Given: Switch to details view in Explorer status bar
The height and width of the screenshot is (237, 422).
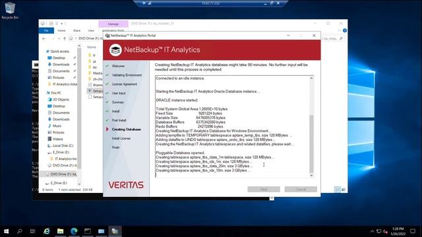Looking at the screenshot, I should point(338,190).
